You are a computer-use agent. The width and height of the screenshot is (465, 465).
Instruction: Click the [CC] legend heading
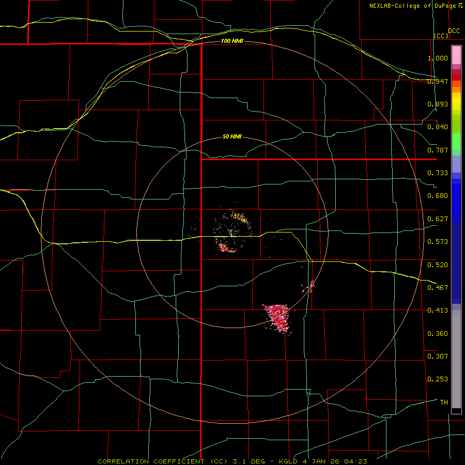(441, 36)
